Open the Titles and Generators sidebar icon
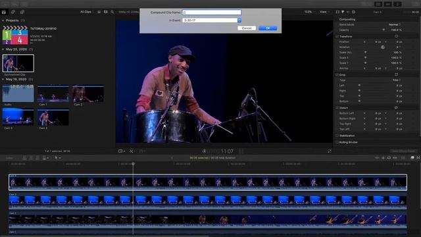 (22, 12)
